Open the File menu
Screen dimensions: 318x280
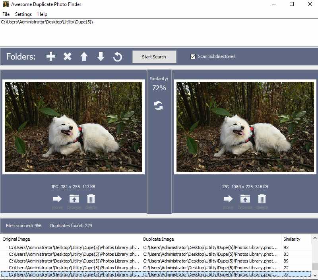6,14
